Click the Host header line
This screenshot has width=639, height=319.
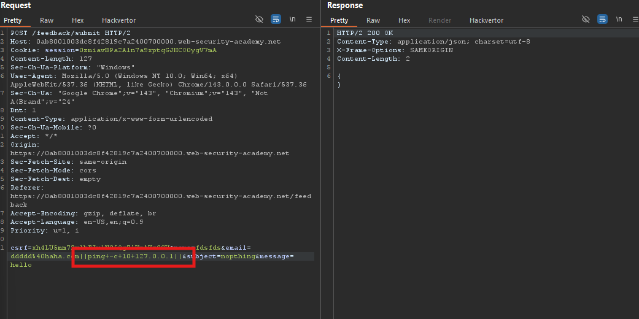pyautogui.click(x=145, y=42)
